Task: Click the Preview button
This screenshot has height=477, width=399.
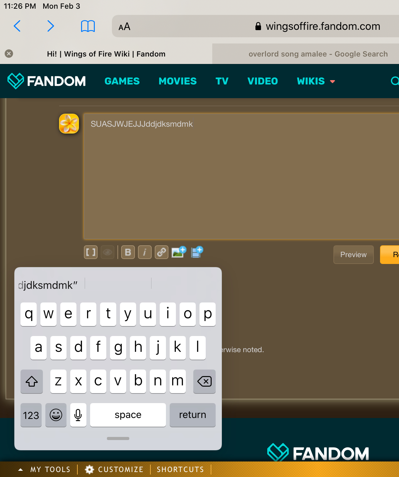Action: (353, 255)
